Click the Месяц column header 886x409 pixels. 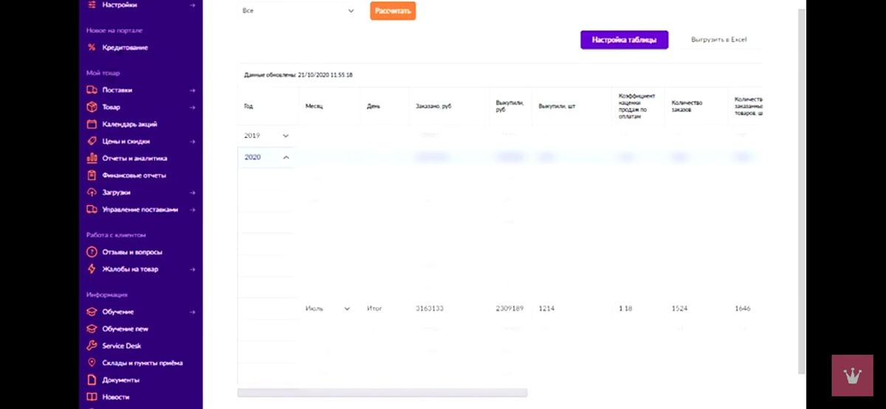[x=314, y=106]
